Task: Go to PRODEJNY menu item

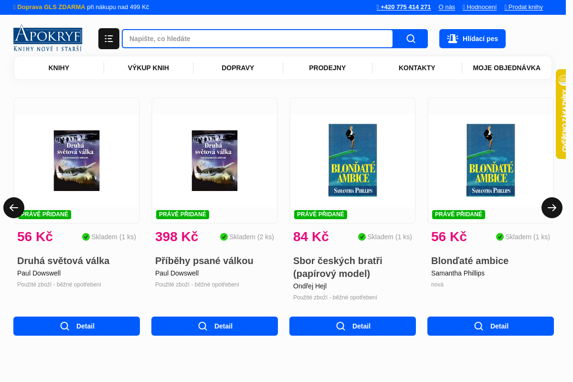Action: [x=328, y=68]
